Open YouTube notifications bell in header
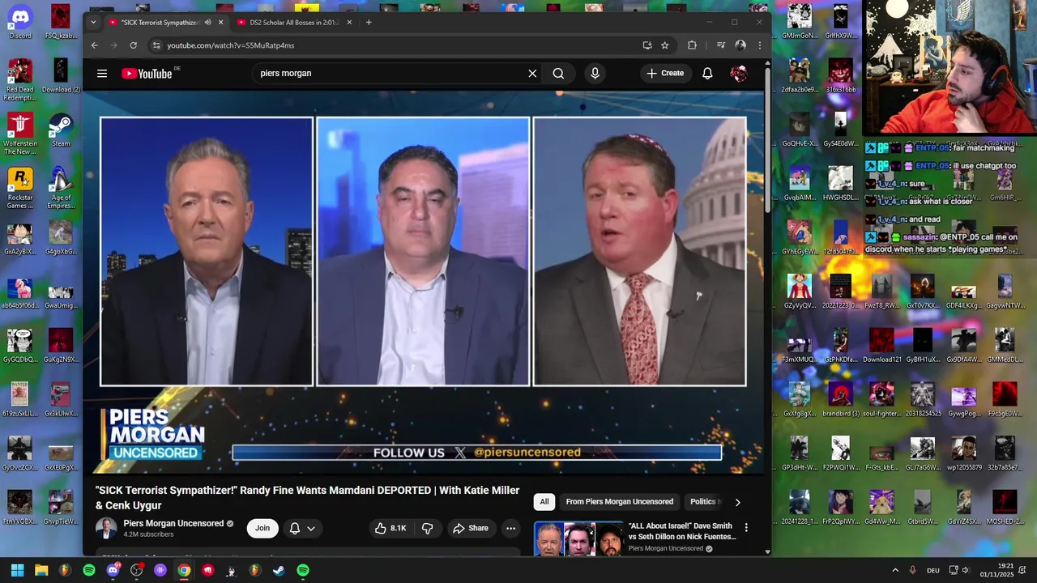The width and height of the screenshot is (1037, 583). [x=707, y=74]
